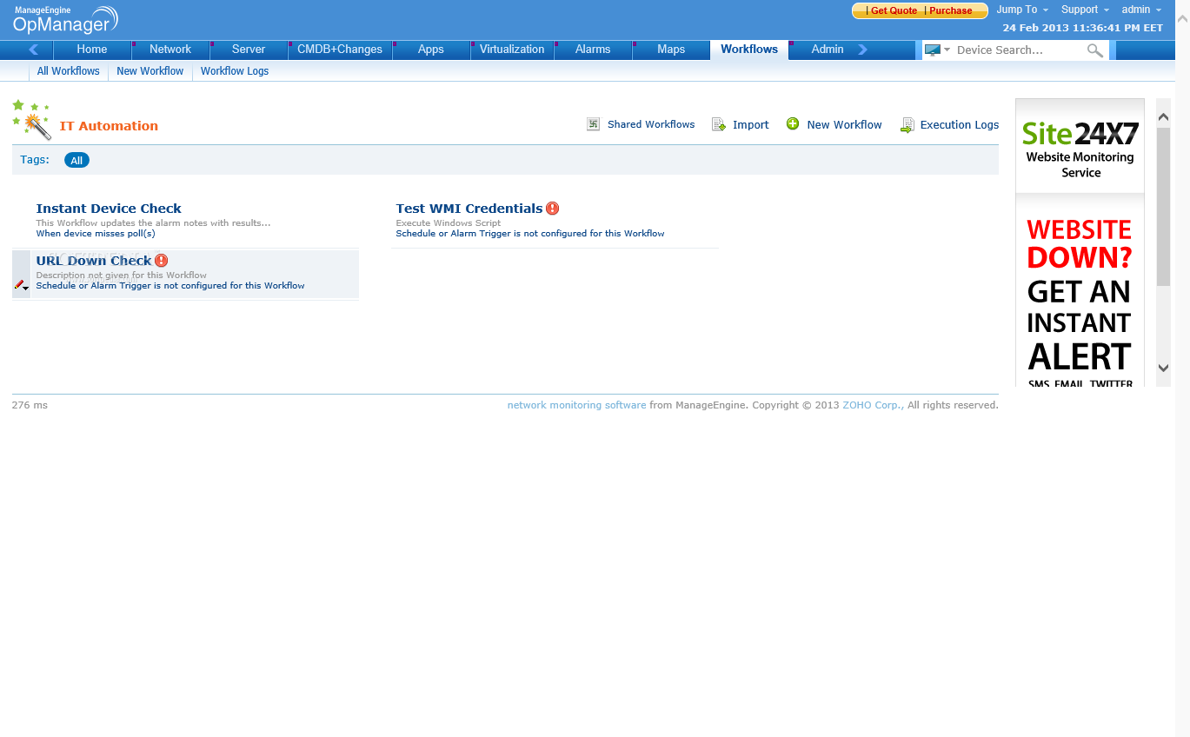
Task: Open the device type monitor icon dropdown
Action: coord(937,50)
